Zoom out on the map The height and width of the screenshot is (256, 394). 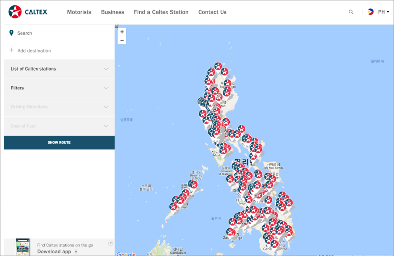click(x=122, y=40)
